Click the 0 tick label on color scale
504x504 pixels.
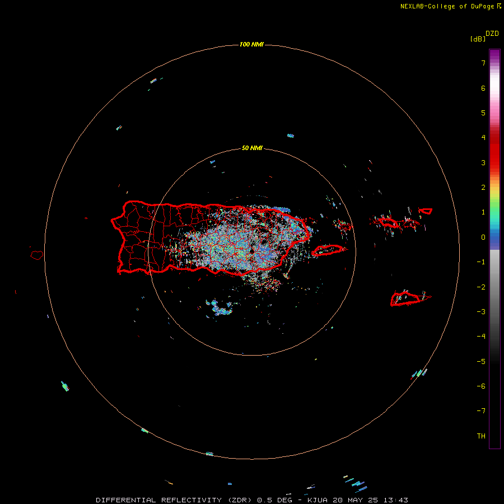(483, 237)
